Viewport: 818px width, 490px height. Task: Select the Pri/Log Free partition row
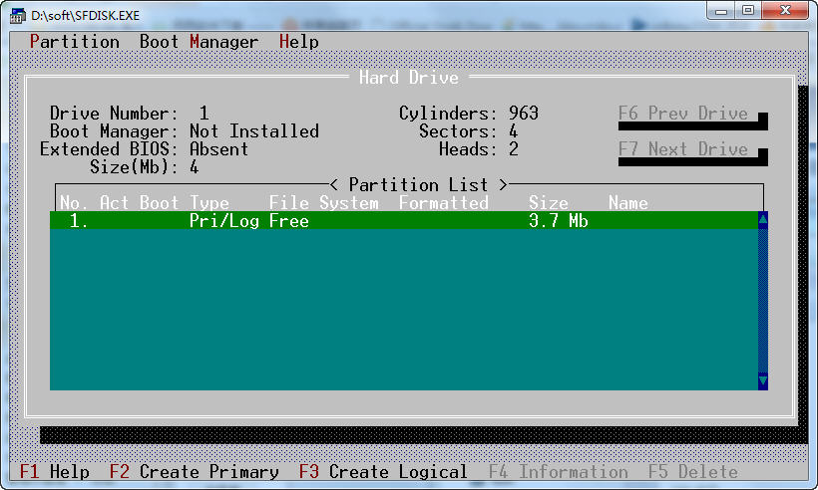[x=399, y=221]
